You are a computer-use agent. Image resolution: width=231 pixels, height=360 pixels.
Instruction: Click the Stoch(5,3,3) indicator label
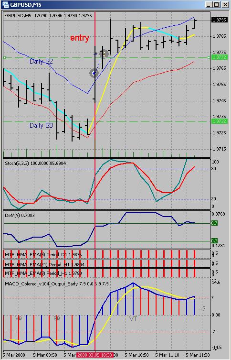click(x=35, y=163)
